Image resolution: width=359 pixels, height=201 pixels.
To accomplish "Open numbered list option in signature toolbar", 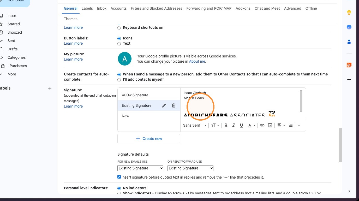I will coord(291,125).
